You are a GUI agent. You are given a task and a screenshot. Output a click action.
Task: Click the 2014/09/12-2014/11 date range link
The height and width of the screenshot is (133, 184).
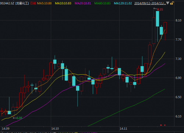point(150,3)
